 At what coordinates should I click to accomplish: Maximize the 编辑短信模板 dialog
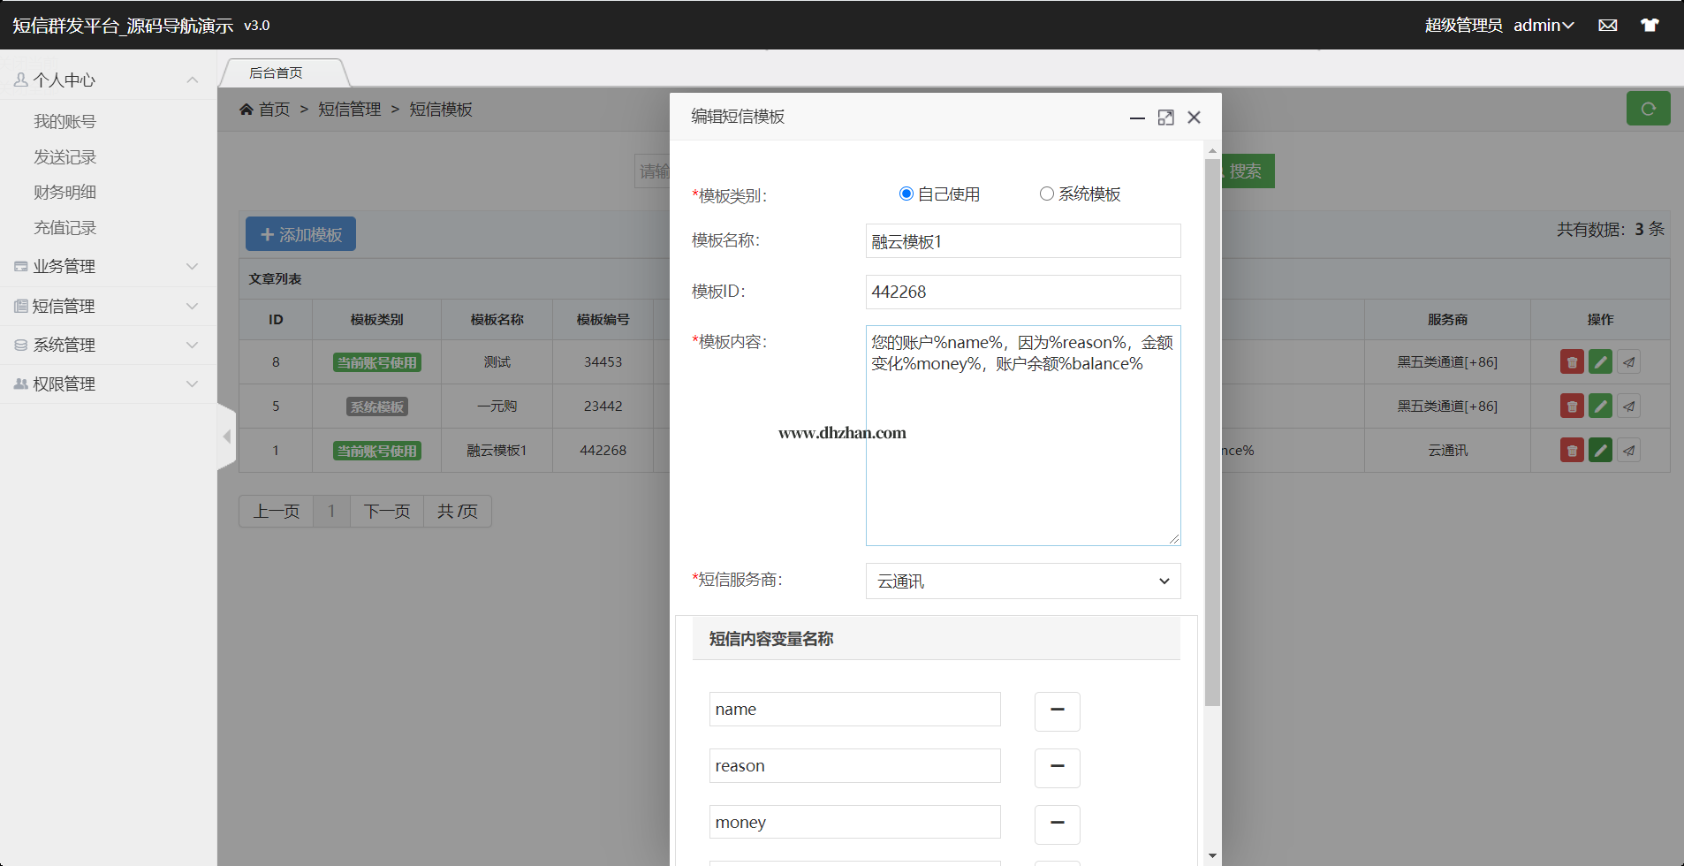[1165, 118]
